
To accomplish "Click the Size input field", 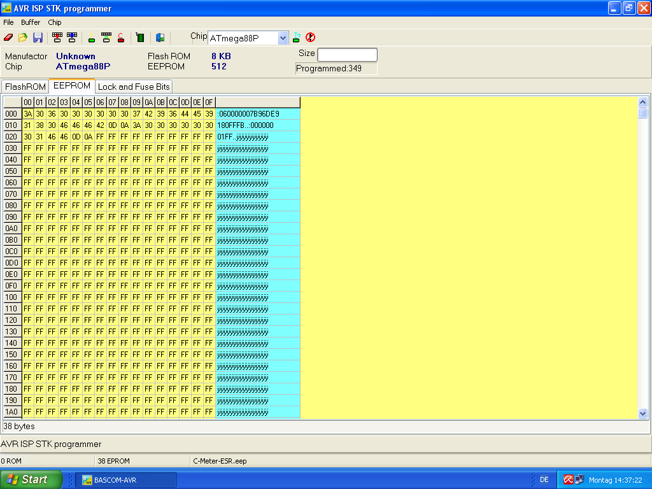I will 347,55.
